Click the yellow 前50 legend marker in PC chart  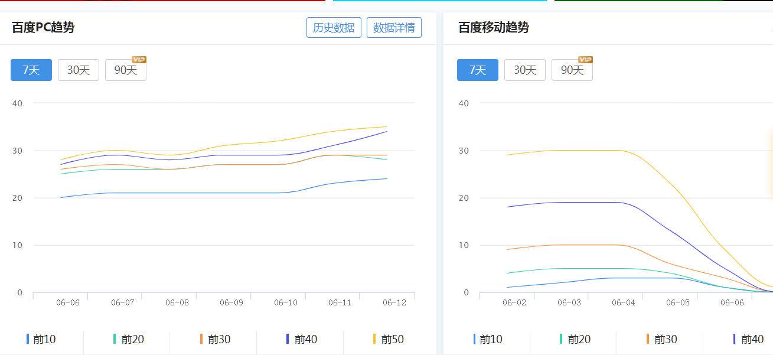[x=374, y=339]
